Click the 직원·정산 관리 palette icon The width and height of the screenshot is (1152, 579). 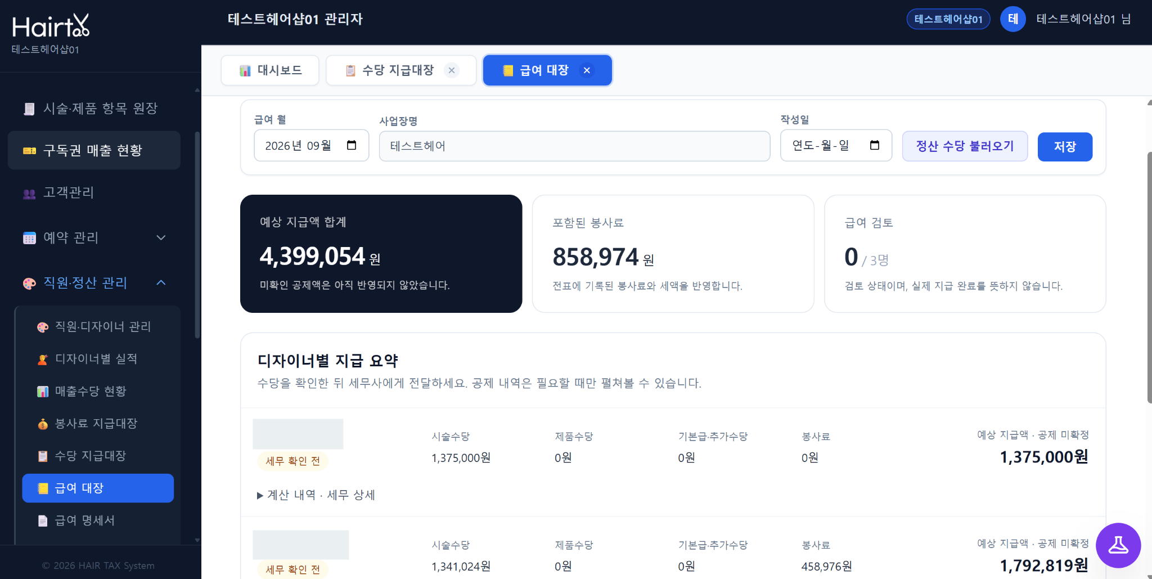29,283
